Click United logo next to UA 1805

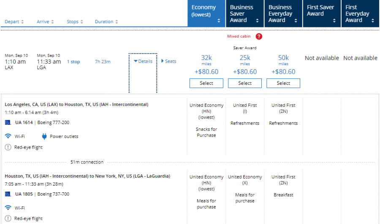8,194
